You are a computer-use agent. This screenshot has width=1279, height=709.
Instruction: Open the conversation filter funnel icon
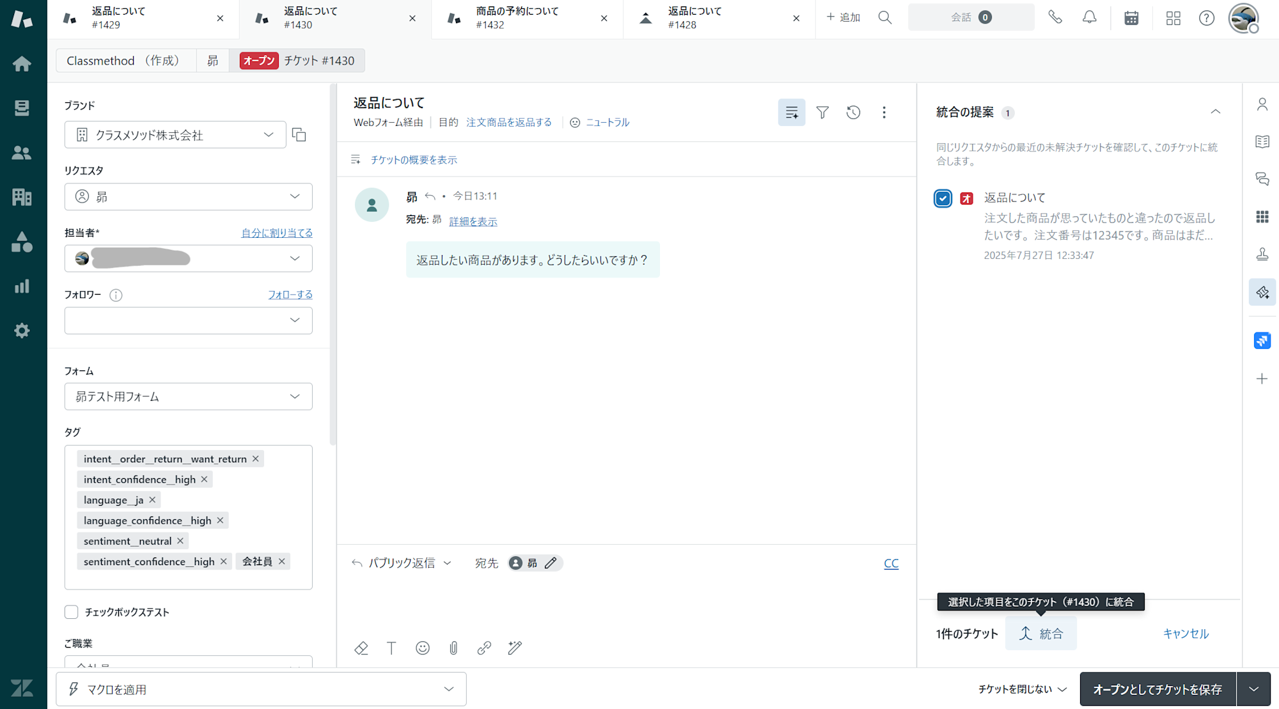click(x=823, y=113)
